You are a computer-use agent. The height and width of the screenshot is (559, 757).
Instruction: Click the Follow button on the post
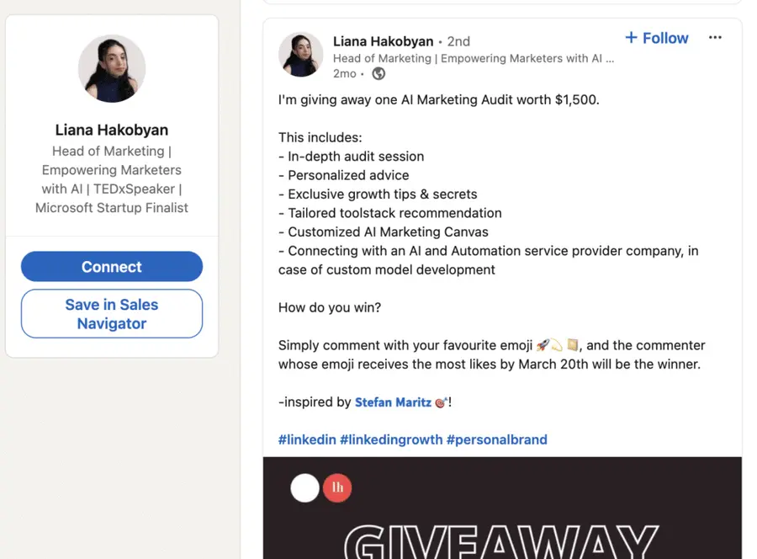656,38
